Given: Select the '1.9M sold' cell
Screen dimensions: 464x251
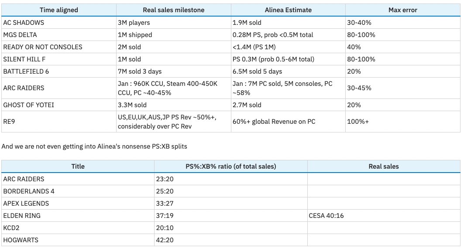Looking at the screenshot, I should 288,23.
